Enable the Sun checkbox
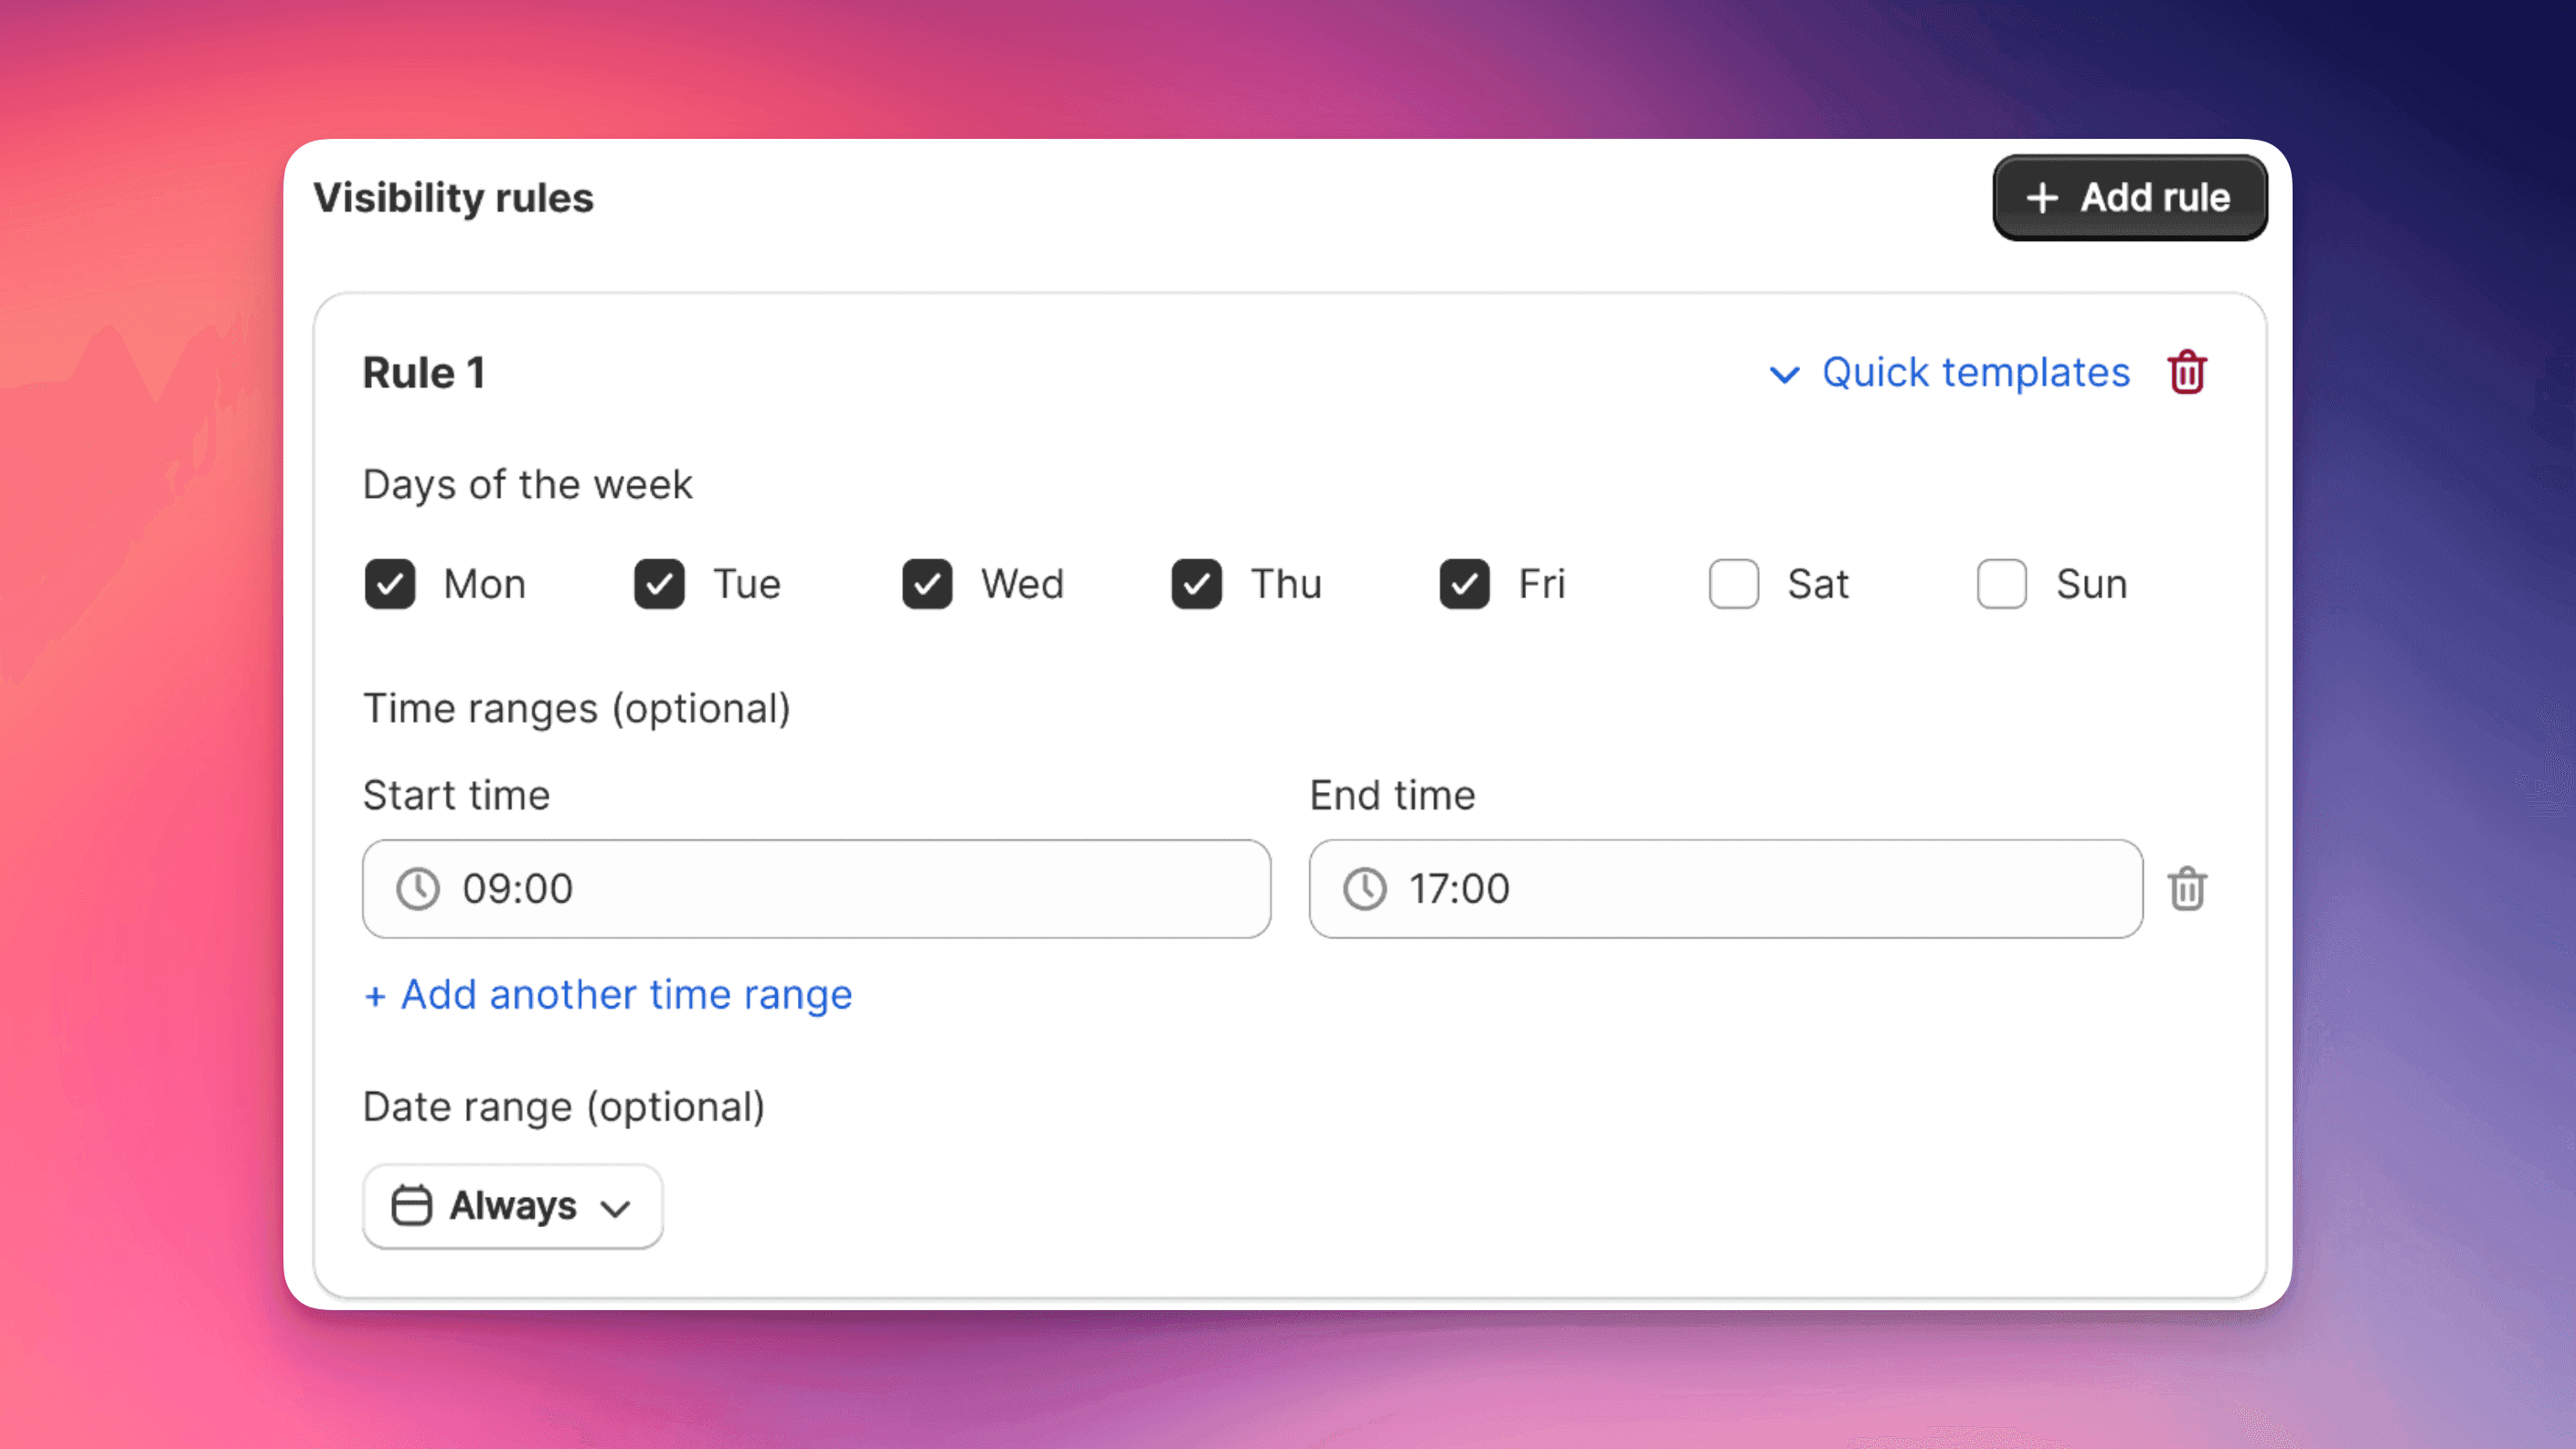2576x1449 pixels. click(x=2000, y=585)
